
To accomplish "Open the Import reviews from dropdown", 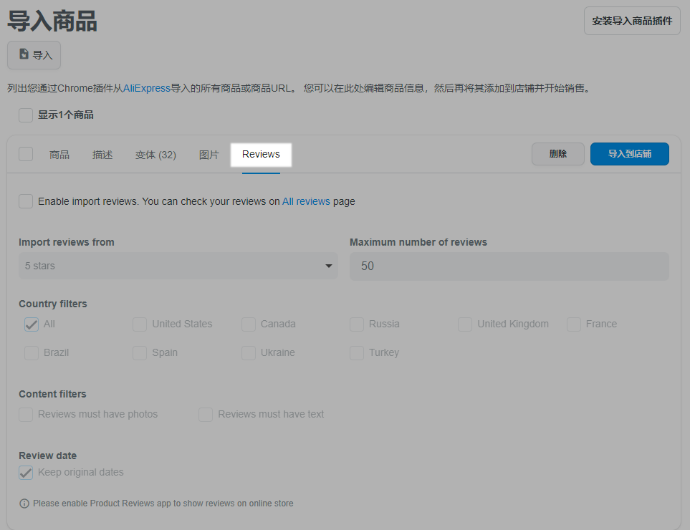I will tap(178, 266).
